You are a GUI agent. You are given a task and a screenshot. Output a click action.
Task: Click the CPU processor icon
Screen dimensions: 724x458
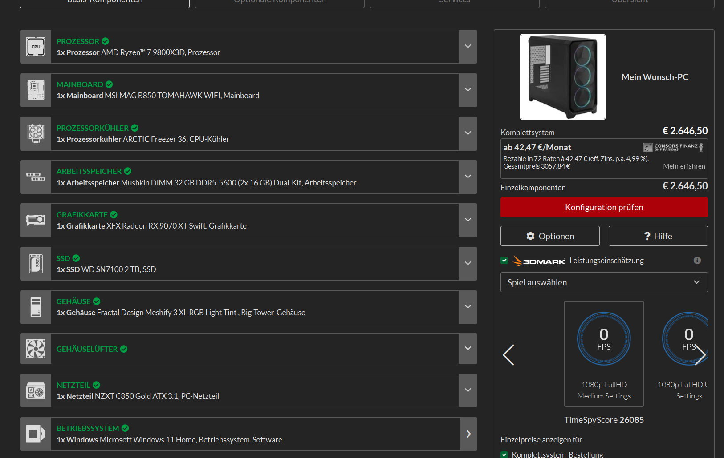(36, 47)
